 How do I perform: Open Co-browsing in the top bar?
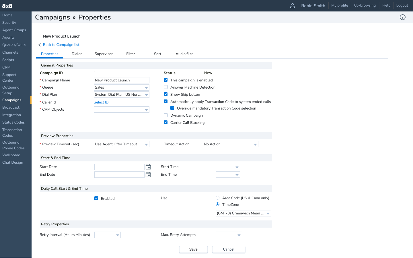click(x=365, y=5)
